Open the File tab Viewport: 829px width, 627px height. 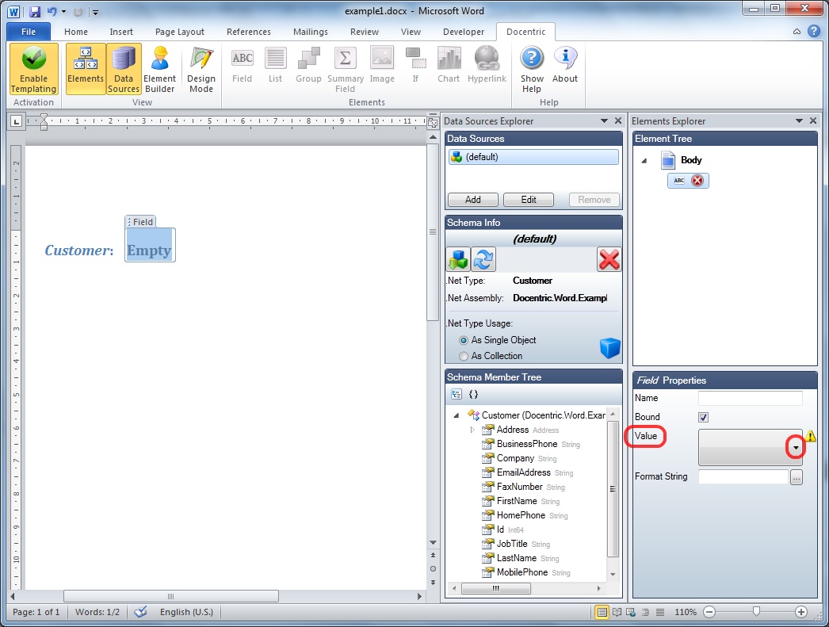[29, 32]
